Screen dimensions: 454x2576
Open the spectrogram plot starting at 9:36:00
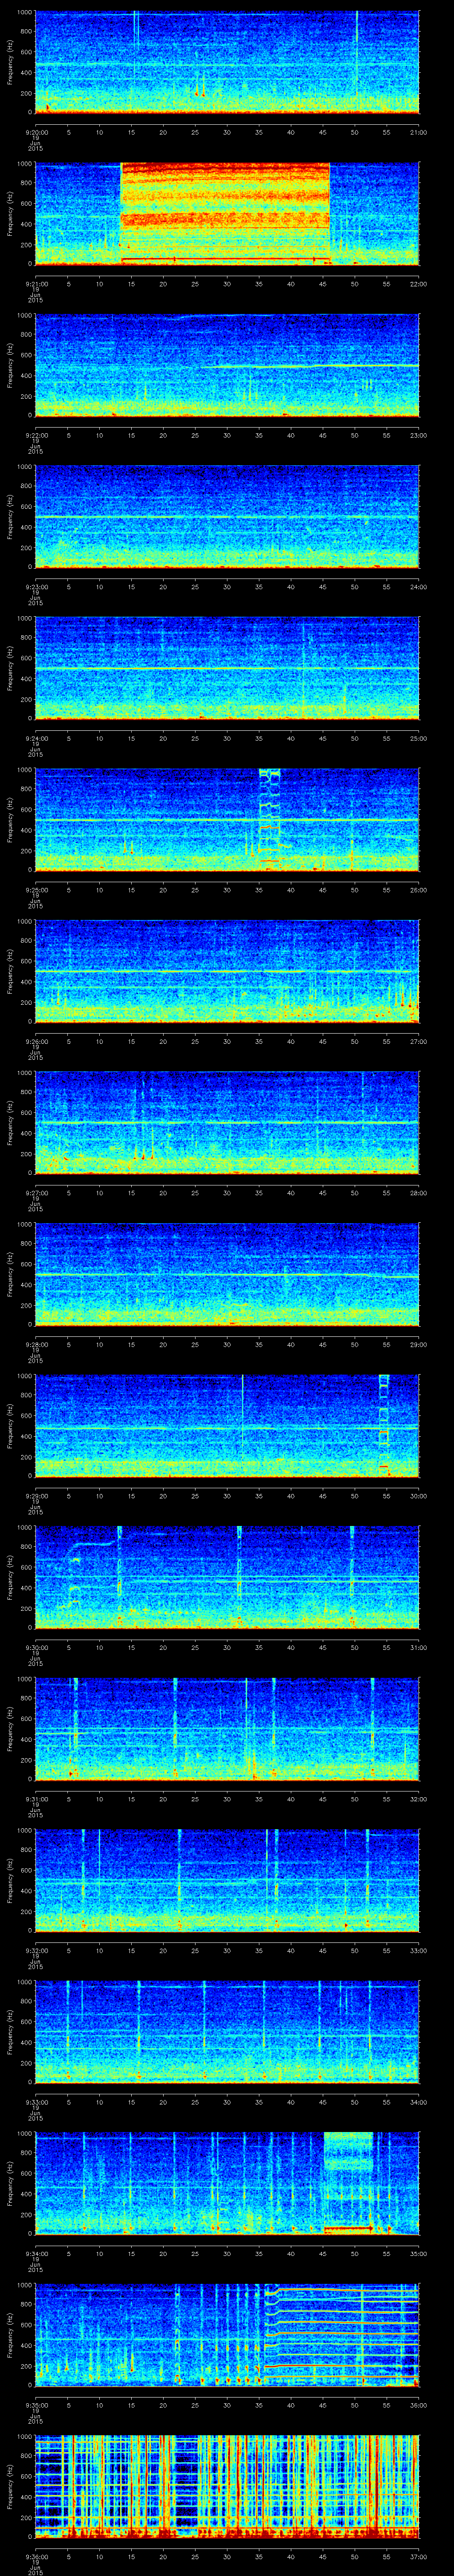click(227, 2487)
